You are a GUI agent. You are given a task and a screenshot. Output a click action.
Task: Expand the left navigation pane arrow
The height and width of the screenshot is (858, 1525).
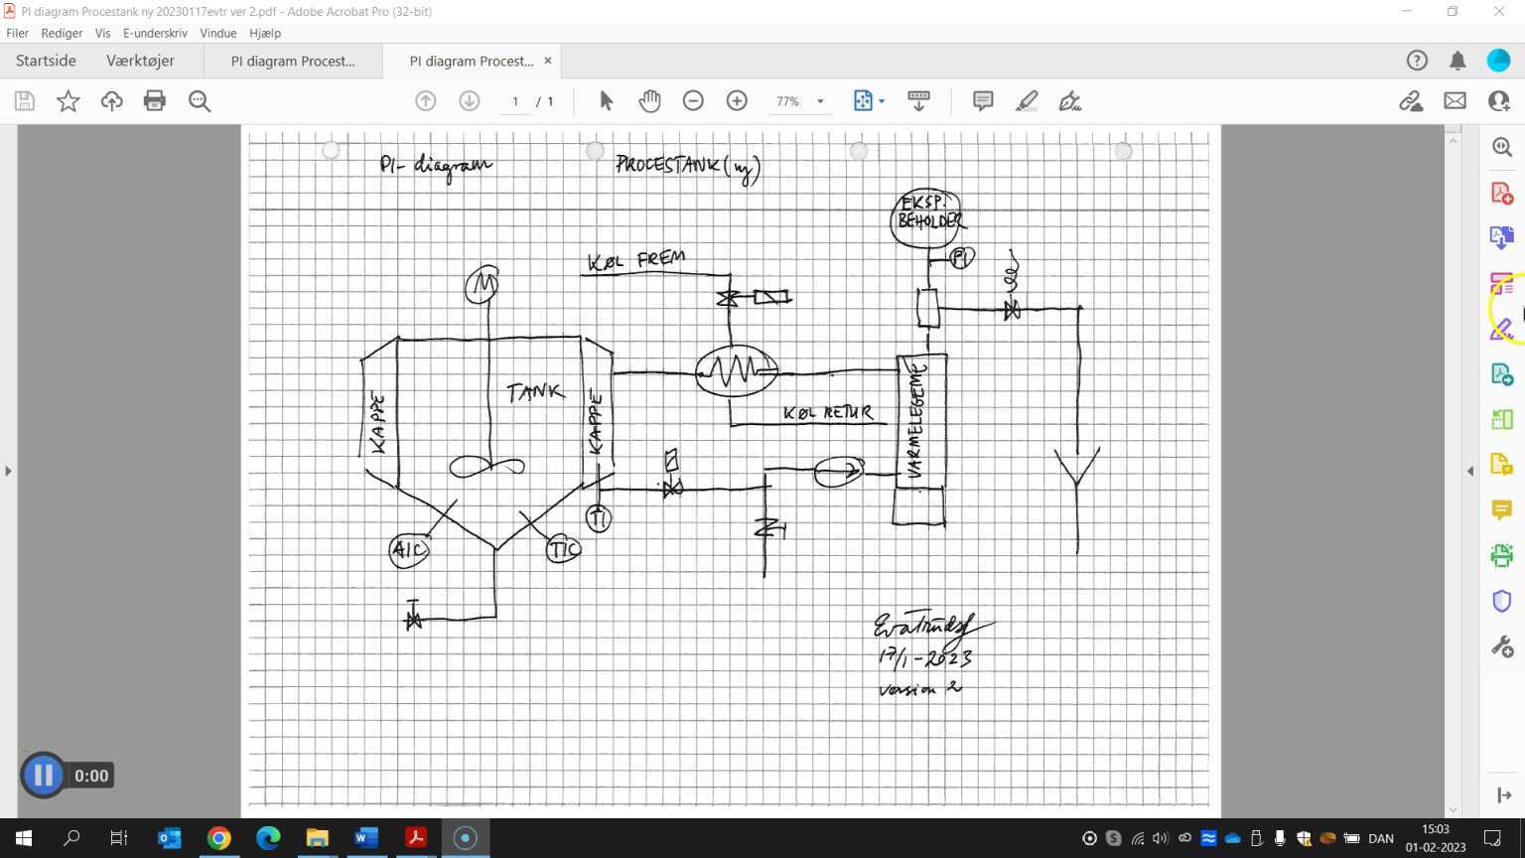pyautogui.click(x=9, y=471)
